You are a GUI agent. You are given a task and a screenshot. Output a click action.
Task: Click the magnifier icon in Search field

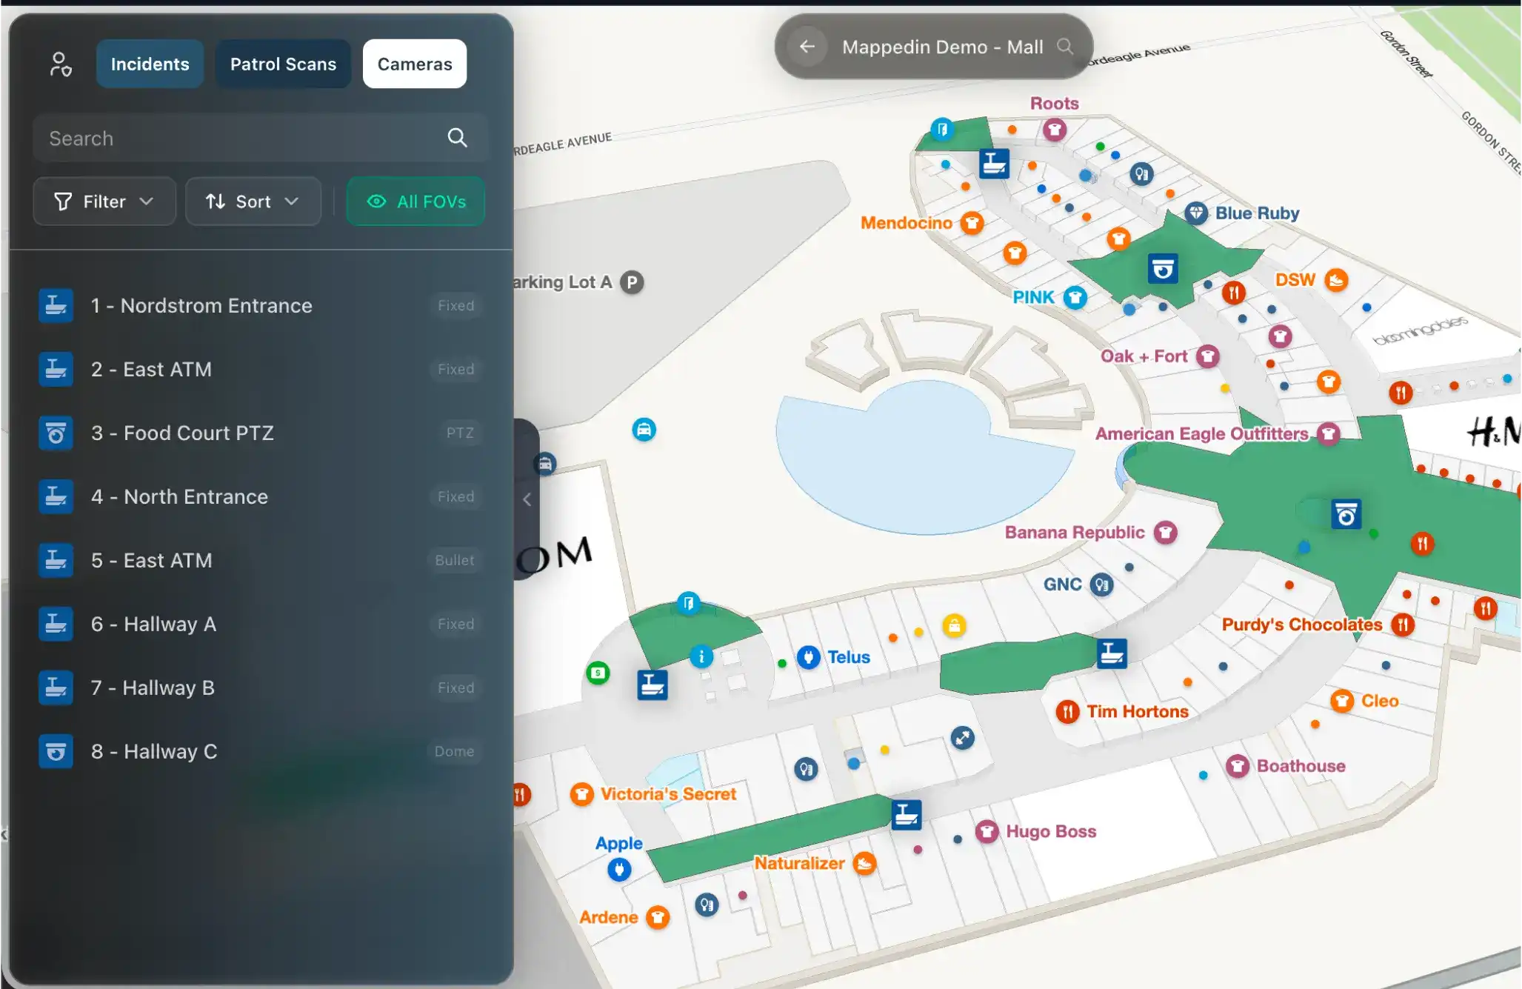[x=457, y=138]
